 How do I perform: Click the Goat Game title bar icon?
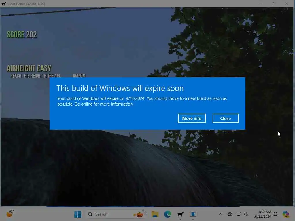coord(3,4)
